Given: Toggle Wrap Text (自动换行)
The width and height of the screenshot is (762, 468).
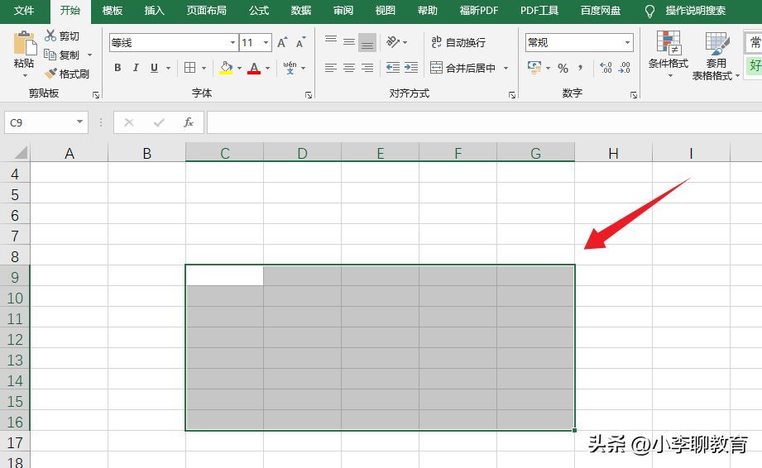Looking at the screenshot, I should [x=458, y=43].
